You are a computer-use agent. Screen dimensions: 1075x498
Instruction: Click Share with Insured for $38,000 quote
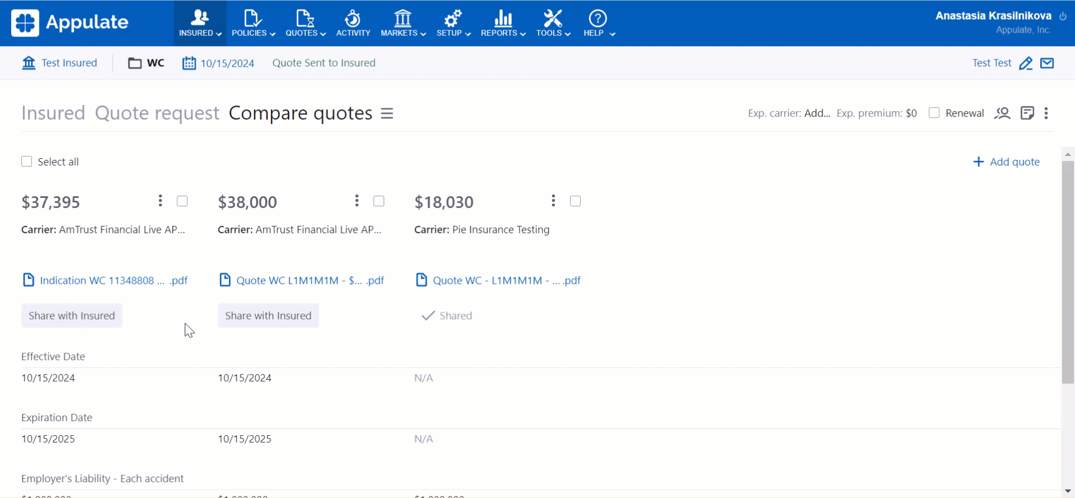[268, 316]
